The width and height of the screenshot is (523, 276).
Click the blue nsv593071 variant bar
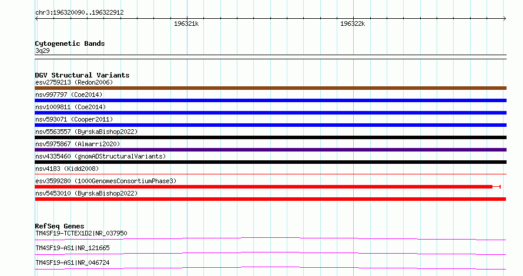(x=270, y=125)
